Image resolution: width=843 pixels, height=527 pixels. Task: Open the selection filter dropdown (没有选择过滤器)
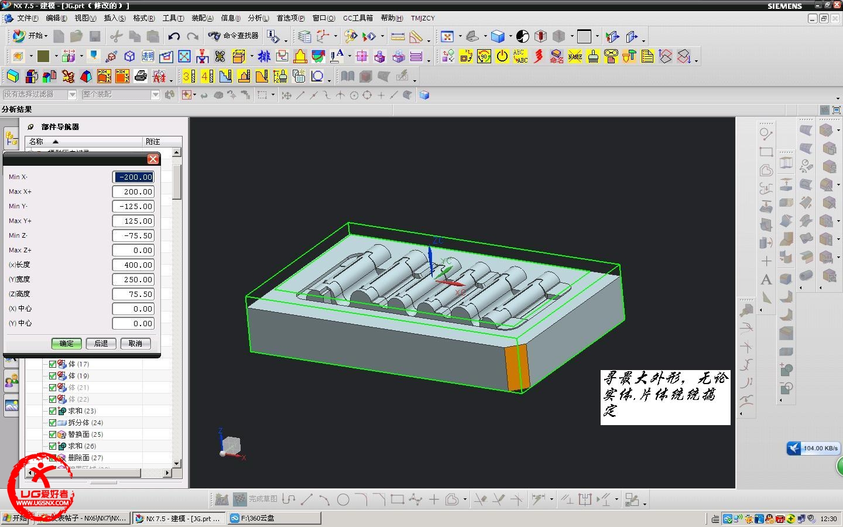73,94
